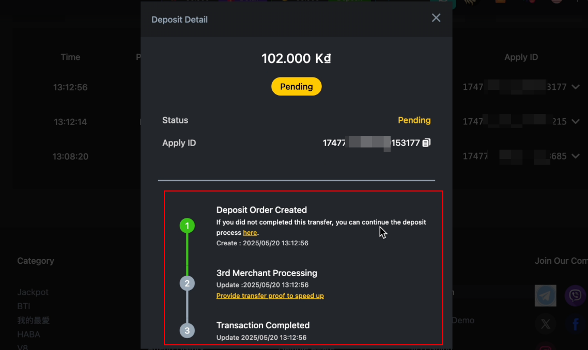Viewport: 588px width, 350px height.
Task: Click the X (Twitter) icon
Action: 545,324
